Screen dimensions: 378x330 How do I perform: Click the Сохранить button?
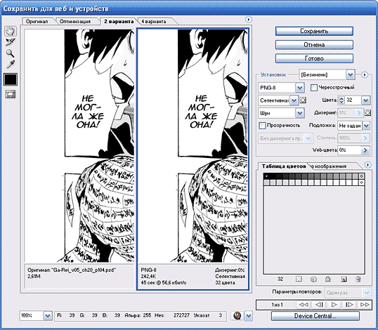(314, 31)
